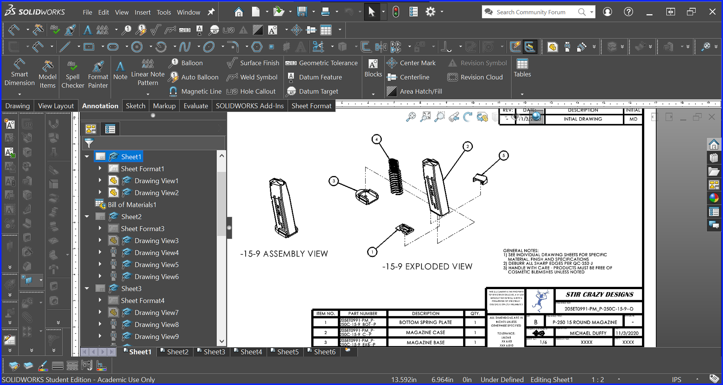Image resolution: width=723 pixels, height=385 pixels.
Task: Choose Auto Balloon
Action: click(194, 77)
